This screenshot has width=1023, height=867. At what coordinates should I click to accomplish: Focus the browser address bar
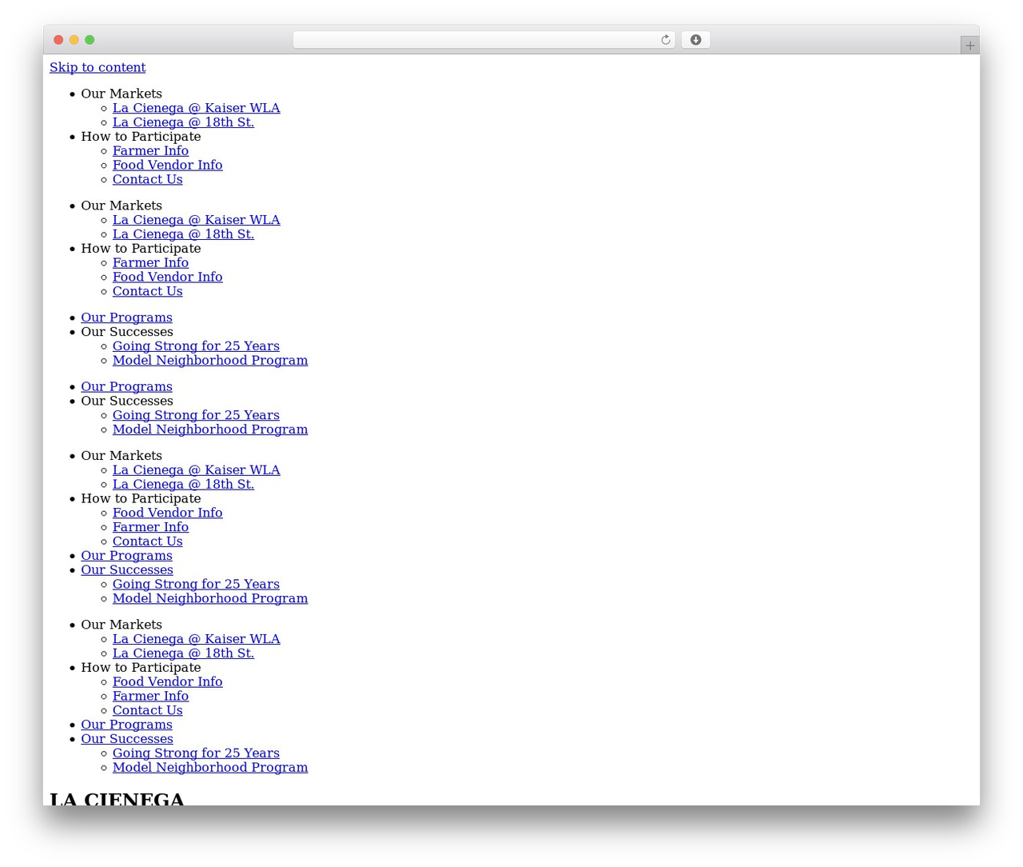point(484,40)
